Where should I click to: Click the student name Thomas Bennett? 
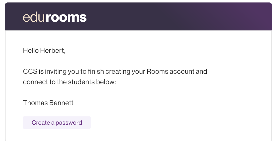(x=48, y=103)
